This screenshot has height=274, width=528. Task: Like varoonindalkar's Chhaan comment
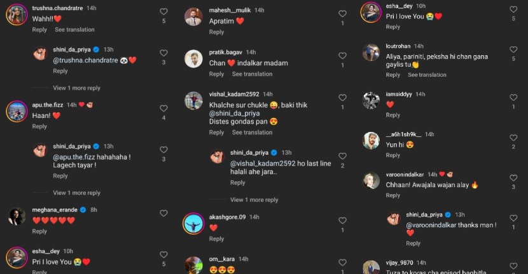tap(513, 178)
